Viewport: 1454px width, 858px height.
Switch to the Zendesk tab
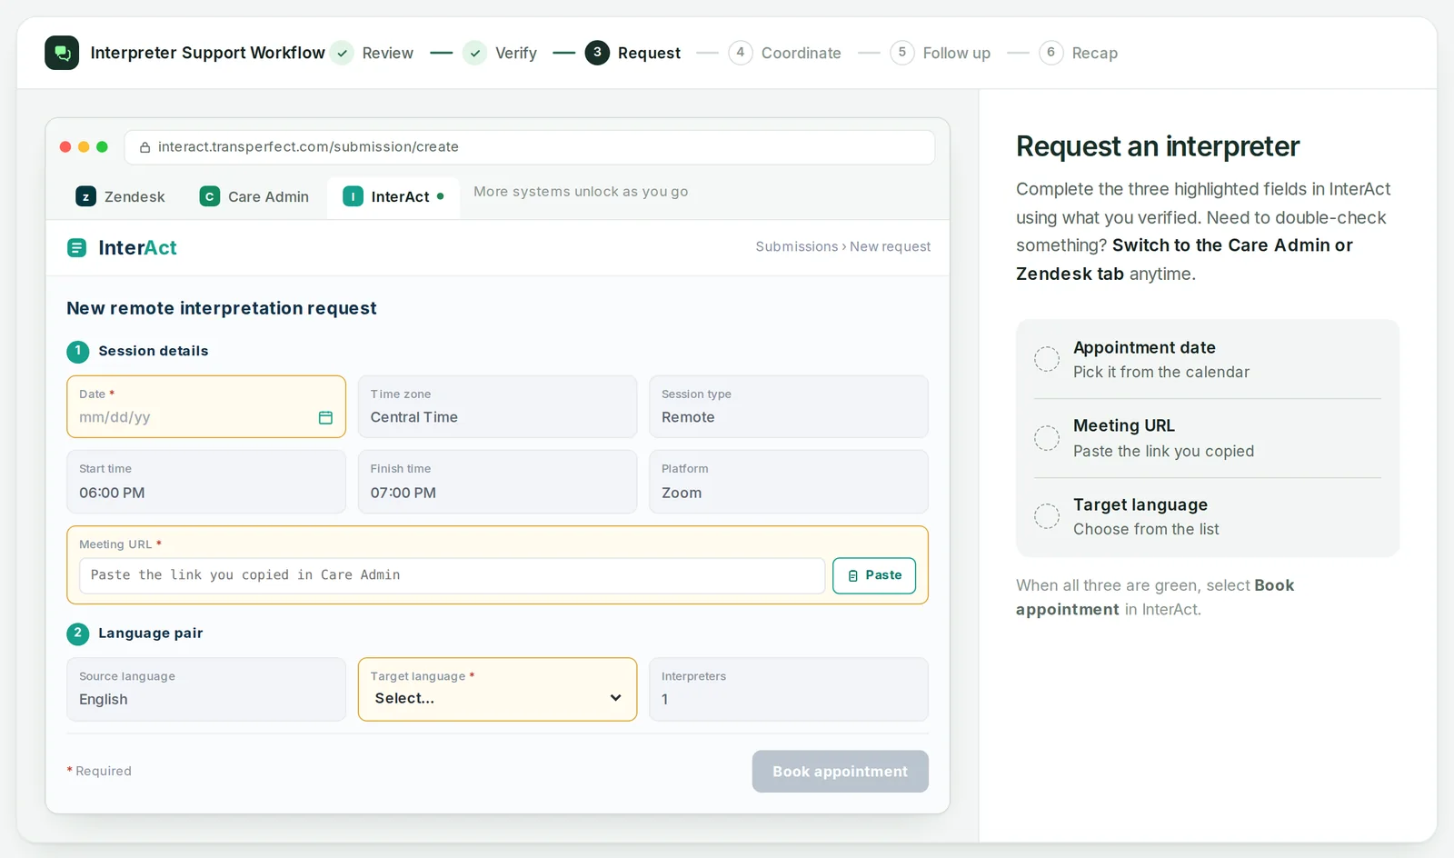click(121, 196)
